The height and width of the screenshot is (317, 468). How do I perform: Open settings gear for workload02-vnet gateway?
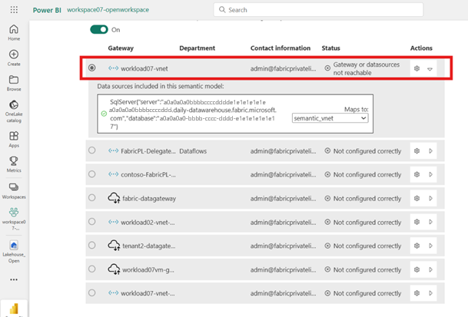pos(417,222)
